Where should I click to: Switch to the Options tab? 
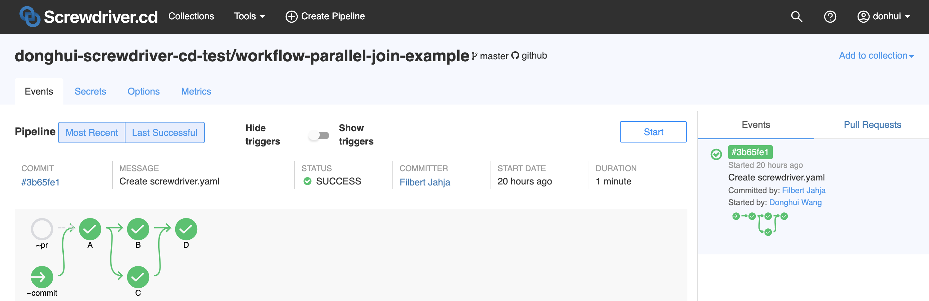143,92
